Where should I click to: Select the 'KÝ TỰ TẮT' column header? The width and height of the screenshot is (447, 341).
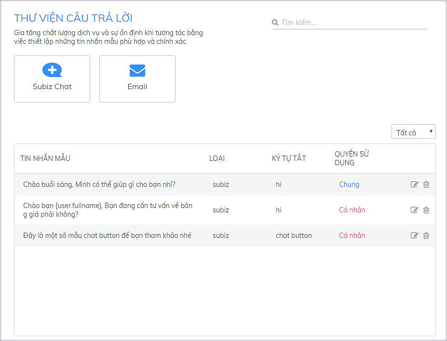tap(289, 158)
